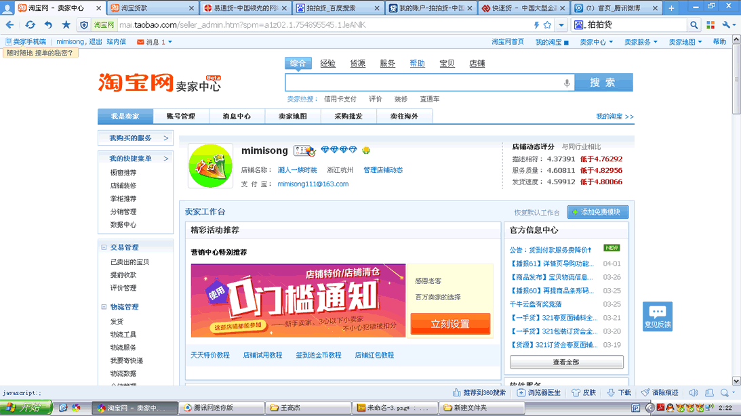Image resolution: width=741 pixels, height=416 pixels.
Task: Open the 消息 dropdown arrow
Action: click(169, 42)
